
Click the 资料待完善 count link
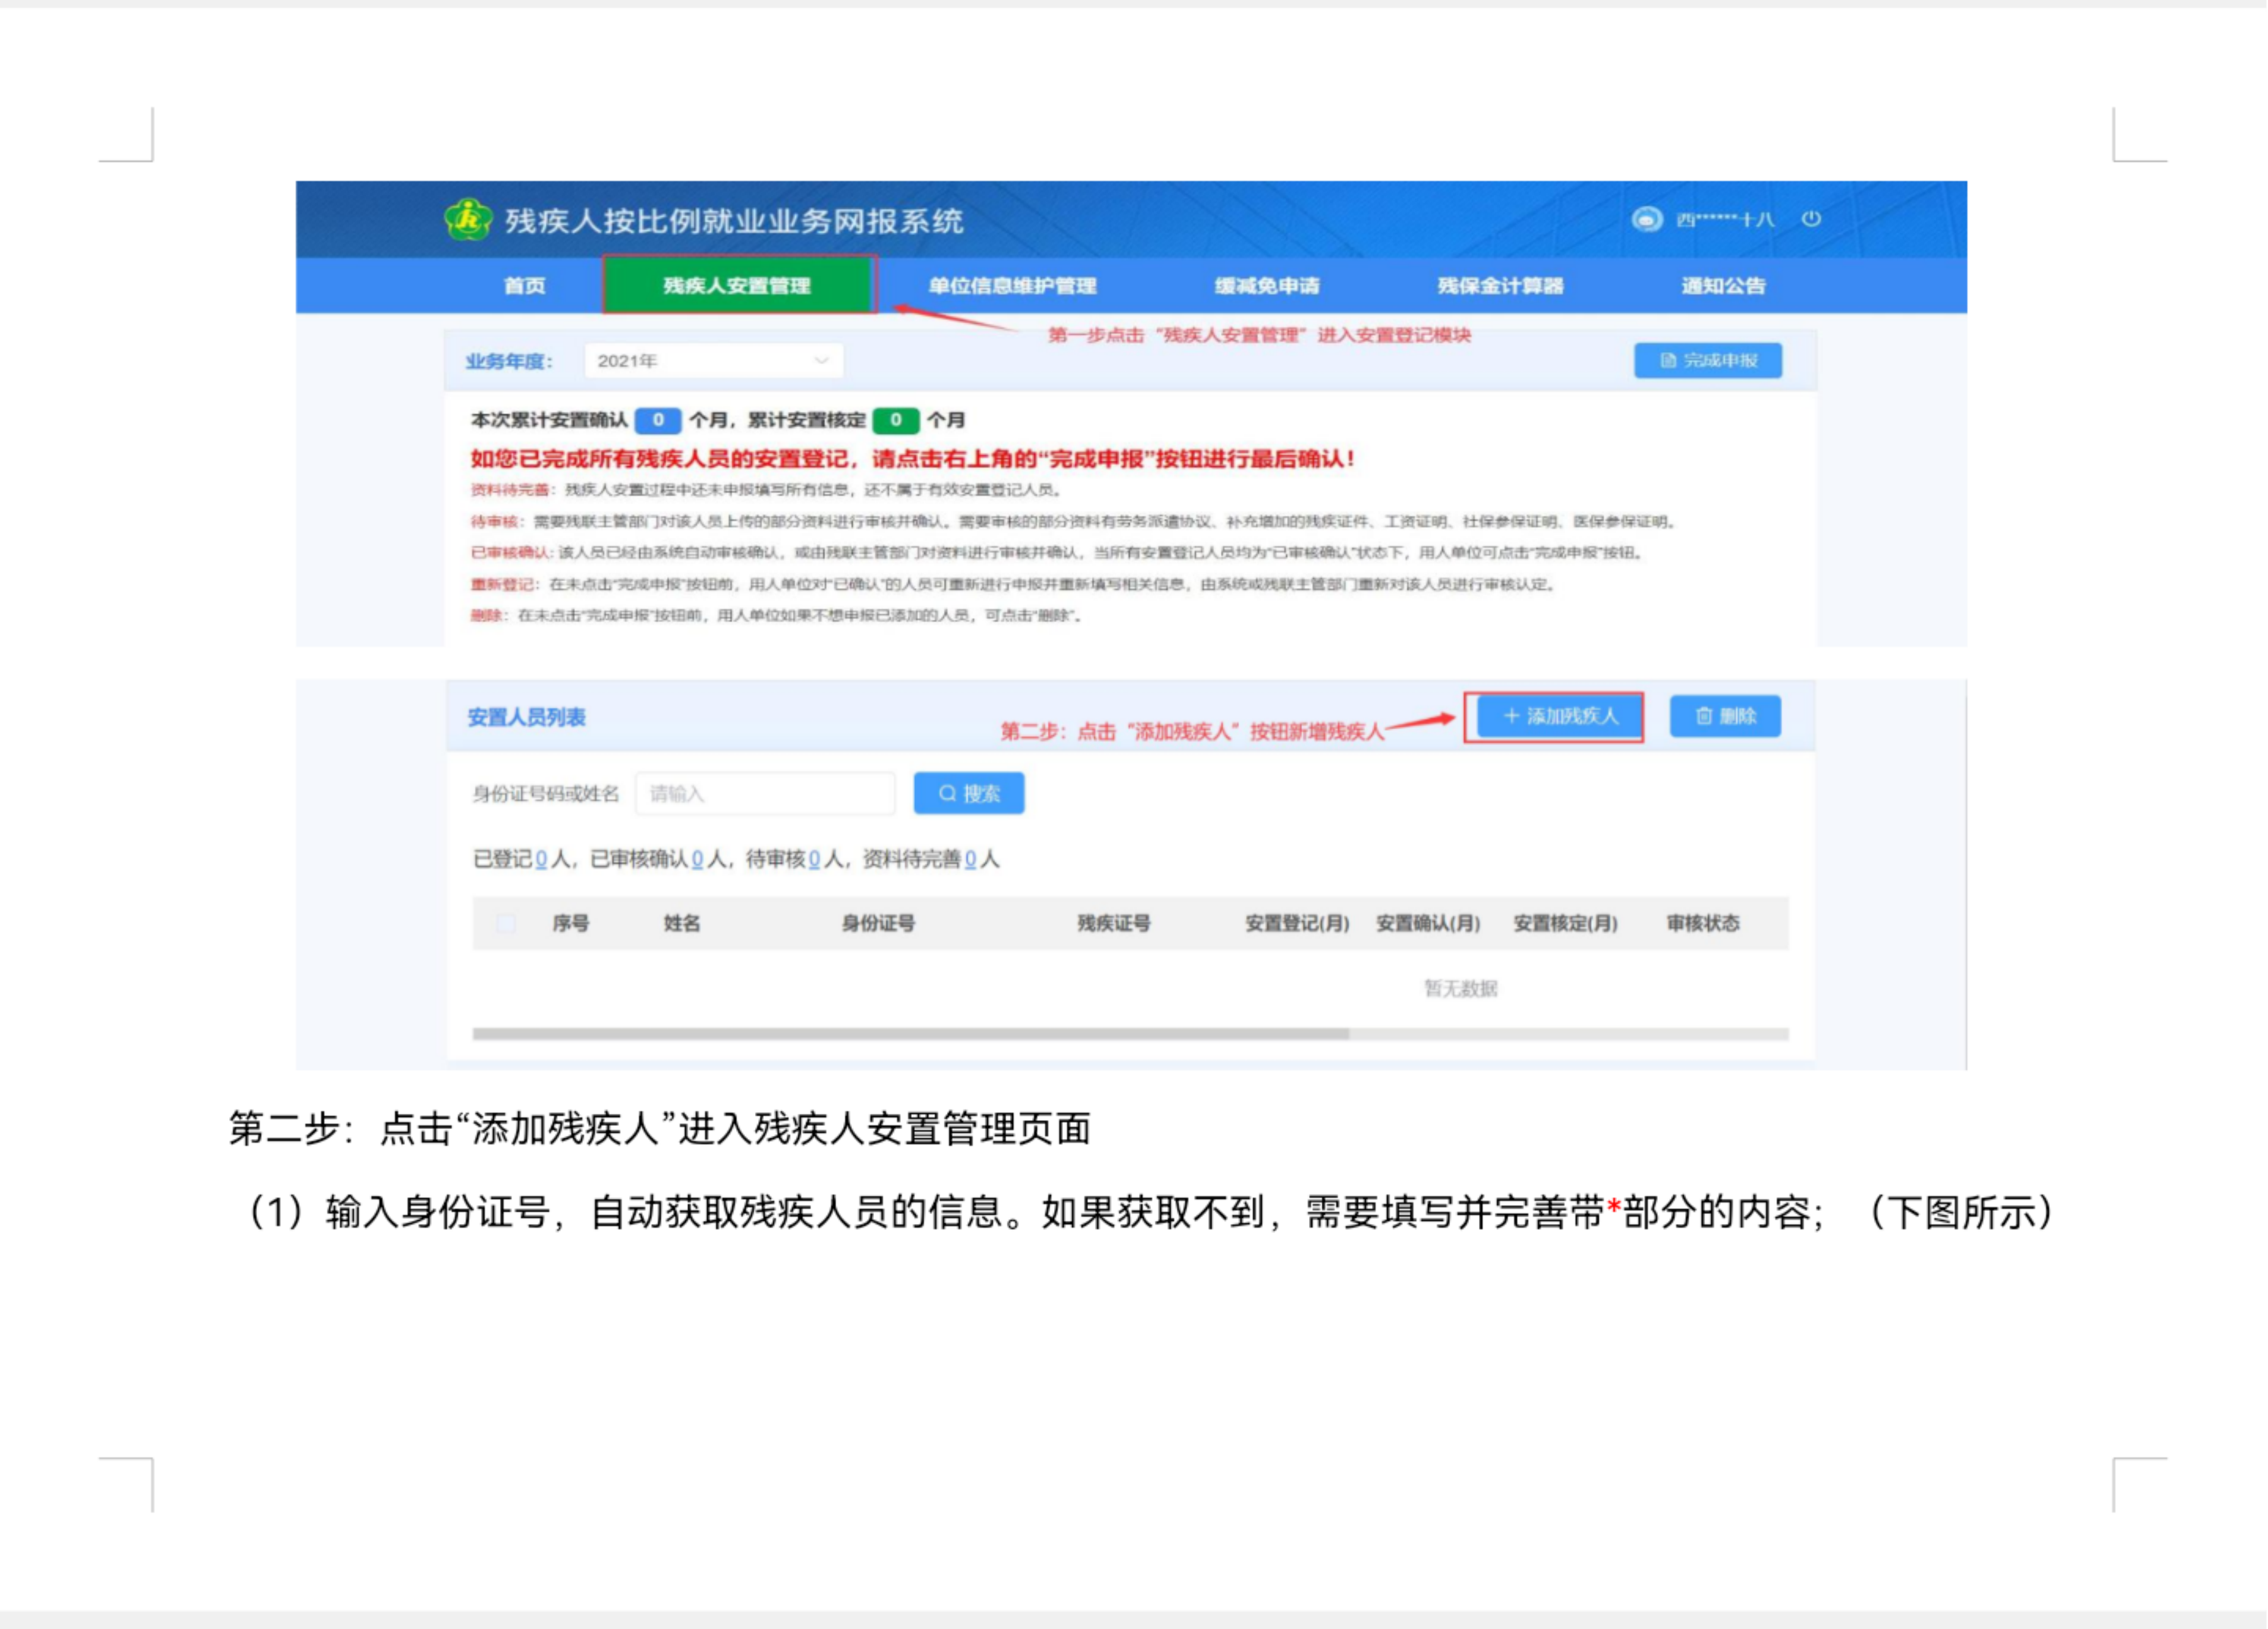(x=970, y=859)
